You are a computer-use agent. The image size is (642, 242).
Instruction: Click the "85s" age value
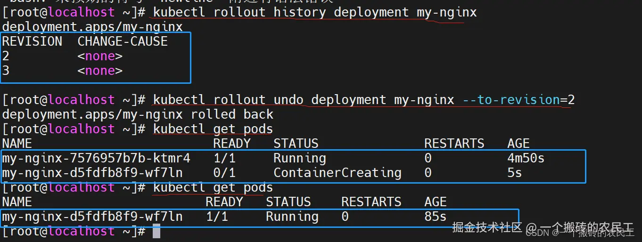(436, 217)
